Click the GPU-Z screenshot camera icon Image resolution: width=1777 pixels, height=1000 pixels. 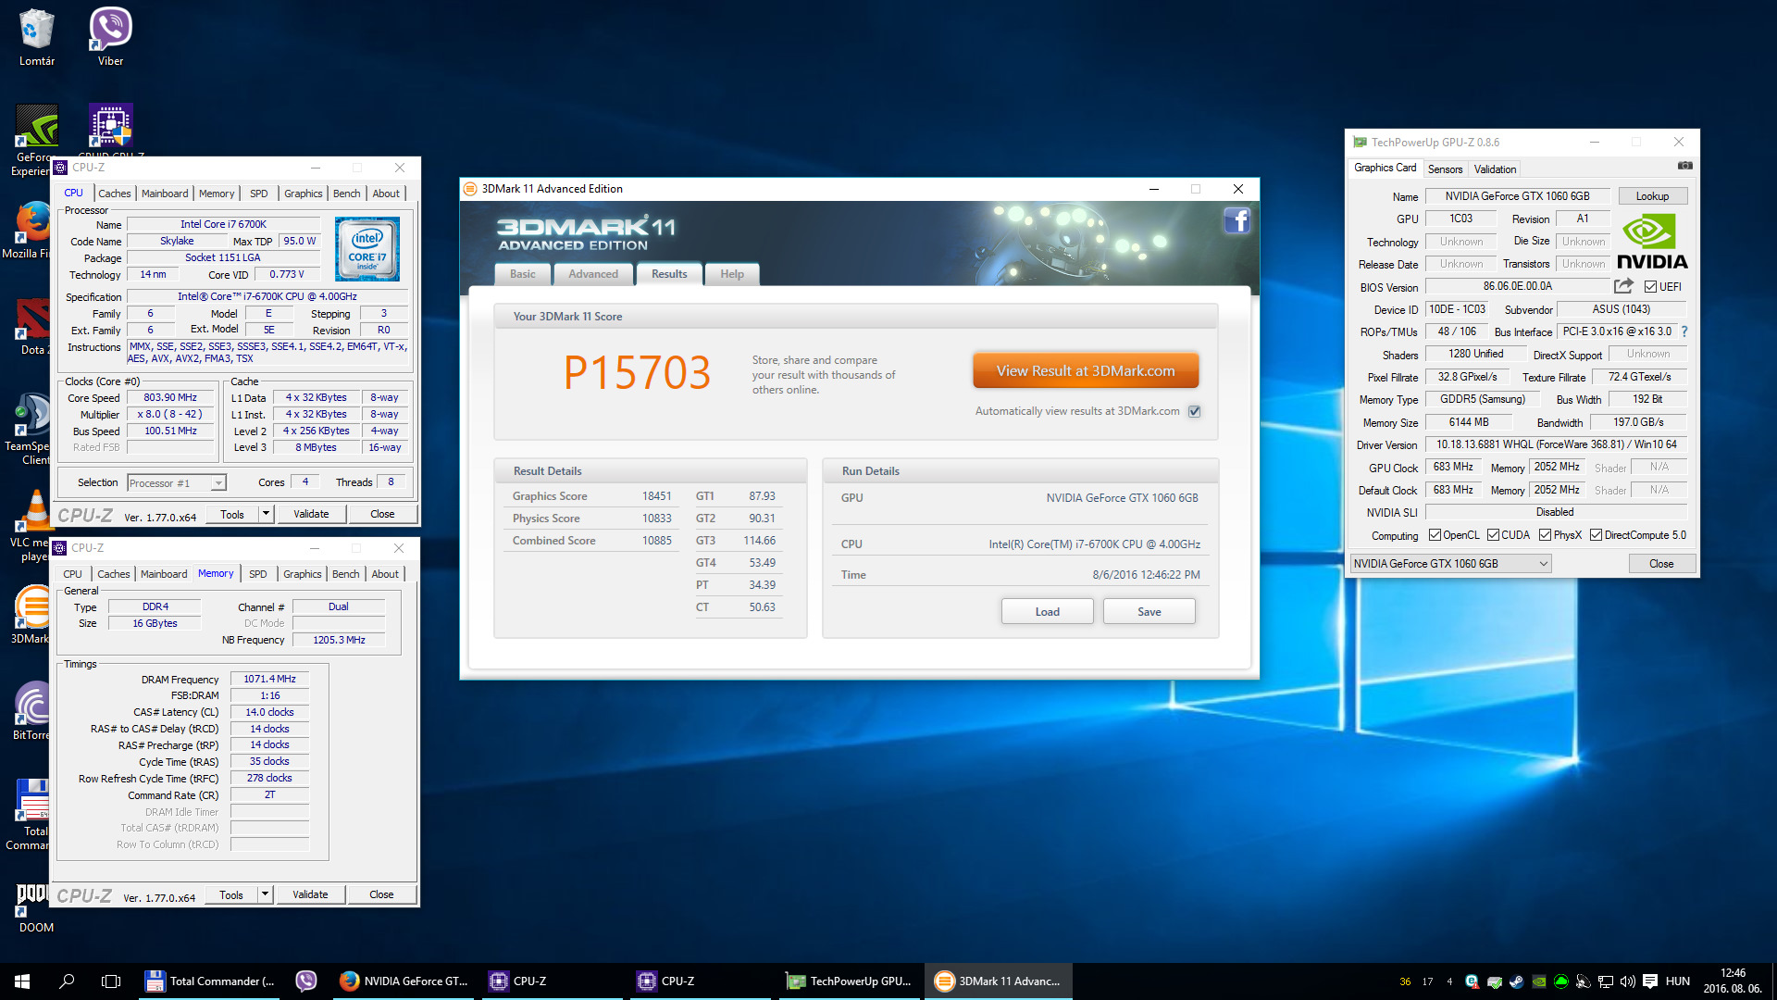click(x=1684, y=166)
